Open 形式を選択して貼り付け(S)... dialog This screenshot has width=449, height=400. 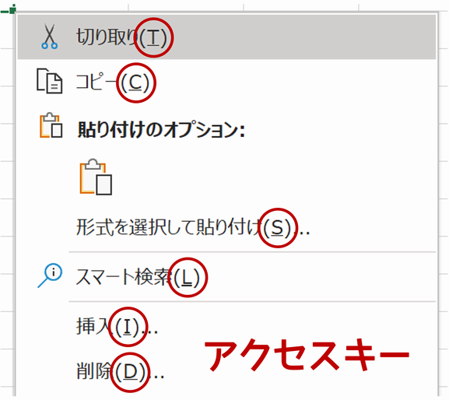coord(226,228)
